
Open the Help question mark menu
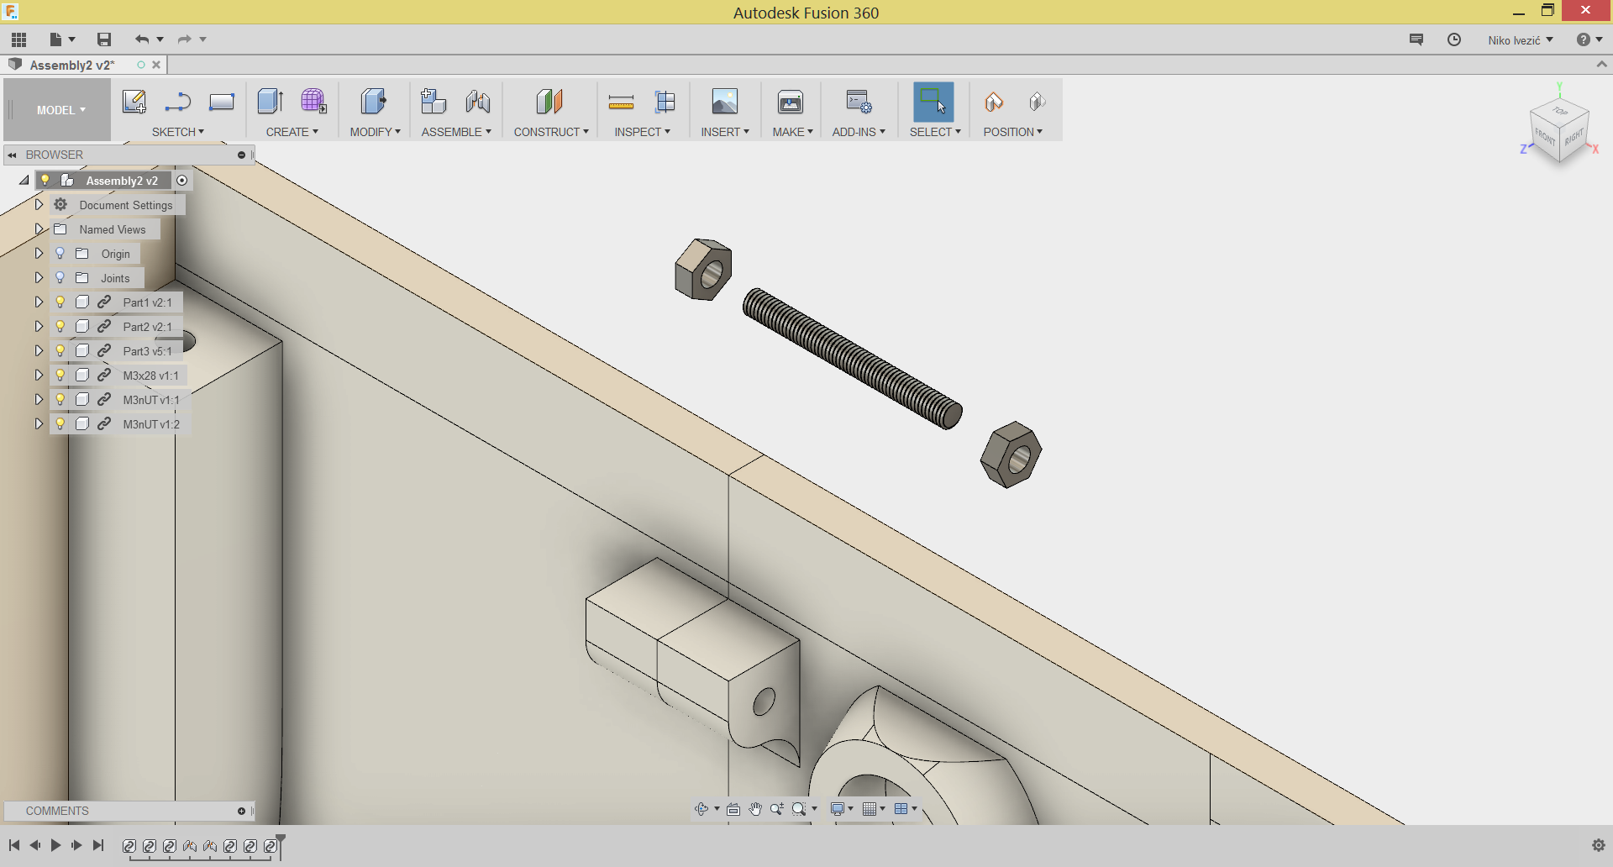pos(1589,39)
